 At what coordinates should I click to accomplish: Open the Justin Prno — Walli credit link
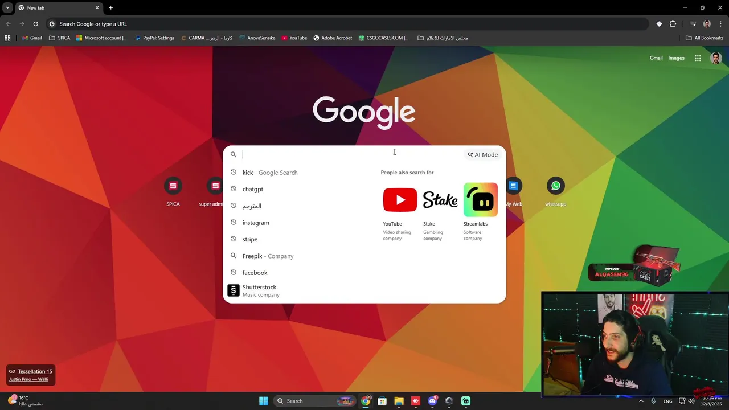click(28, 379)
